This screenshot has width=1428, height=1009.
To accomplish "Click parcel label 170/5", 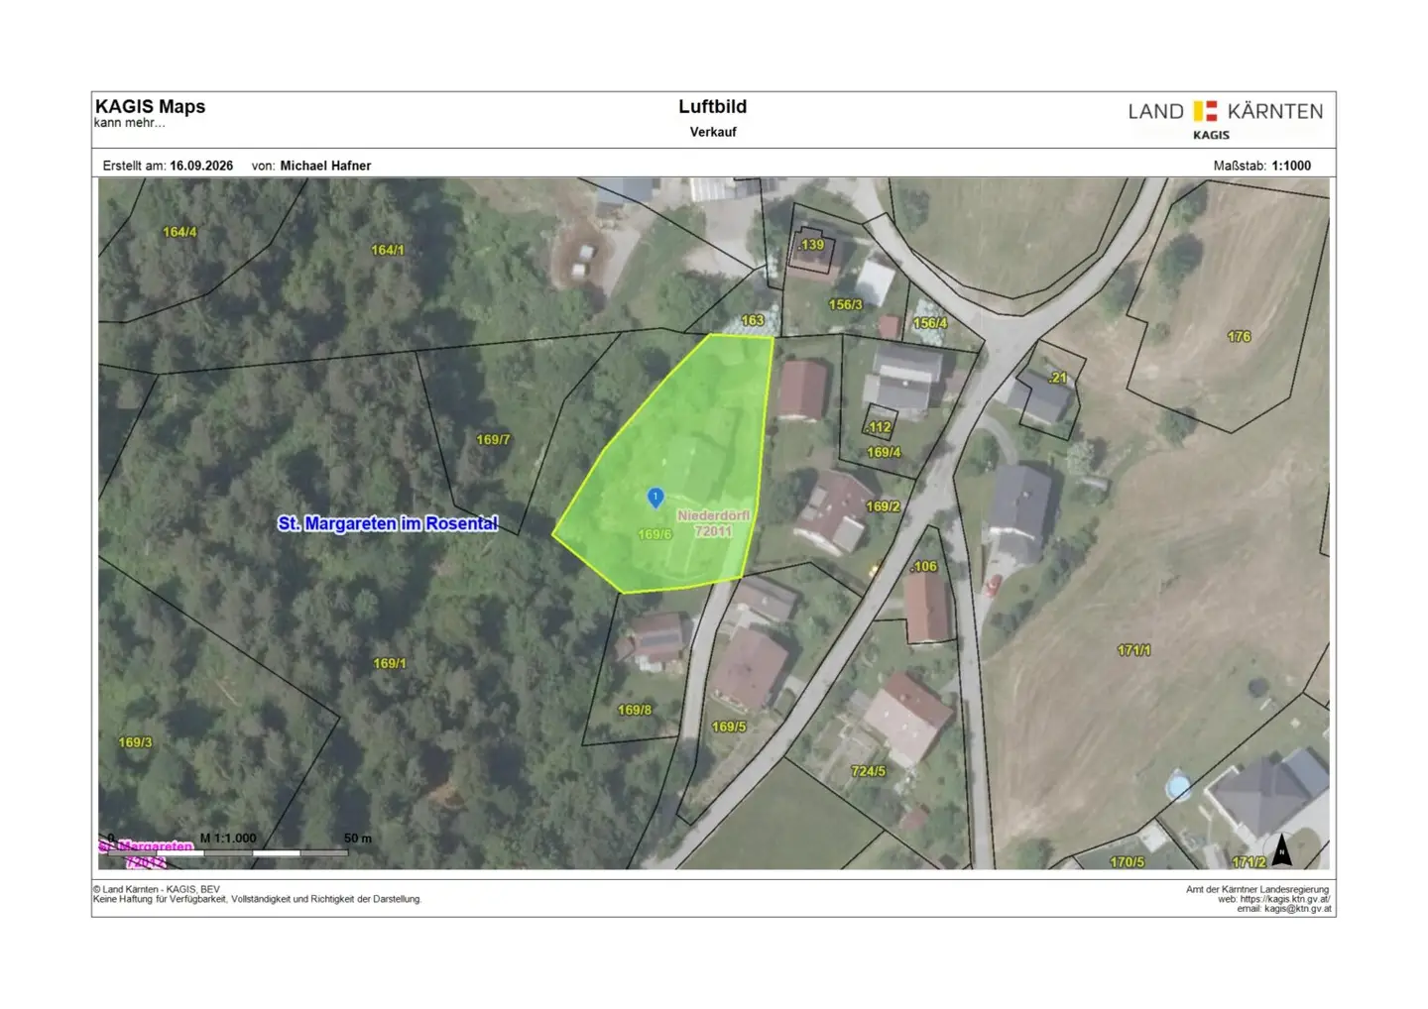I will (1128, 862).
